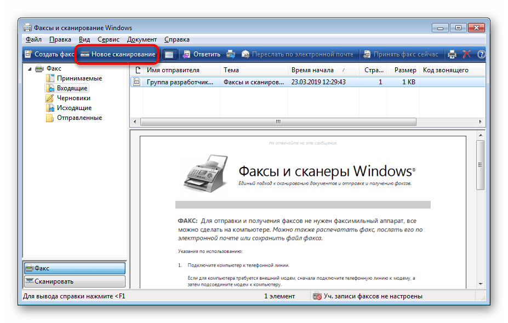Click Принять факс сейчас in toolbar
Image resolution: width=508 pixels, height=323 pixels.
click(401, 54)
